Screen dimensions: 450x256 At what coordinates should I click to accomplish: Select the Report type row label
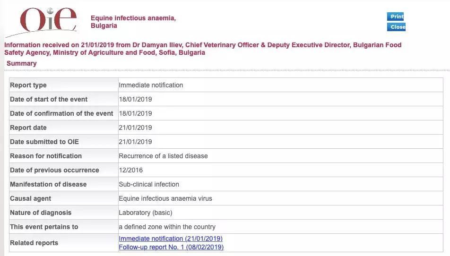pyautogui.click(x=28, y=85)
